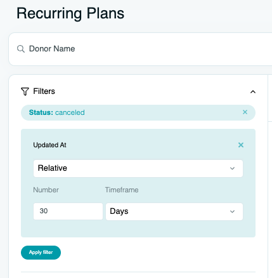Screen dimensions: 272x278
Task: Click the Number input showing 30
Action: coord(68,211)
